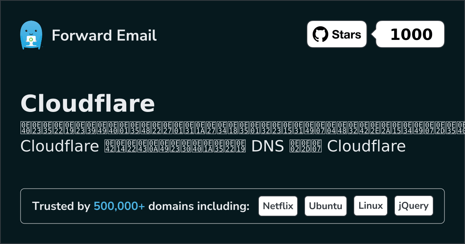Click the GitHub octocat icon

coord(320,34)
